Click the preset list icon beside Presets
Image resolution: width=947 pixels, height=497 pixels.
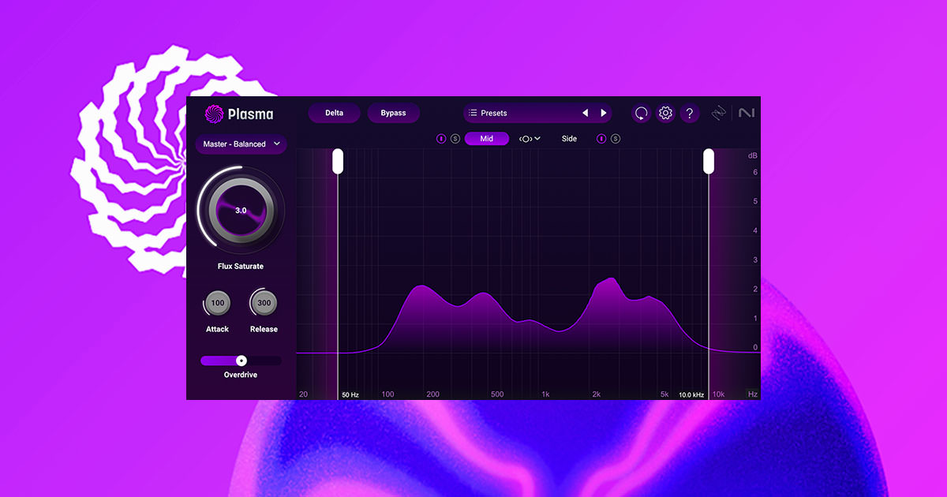click(x=473, y=113)
